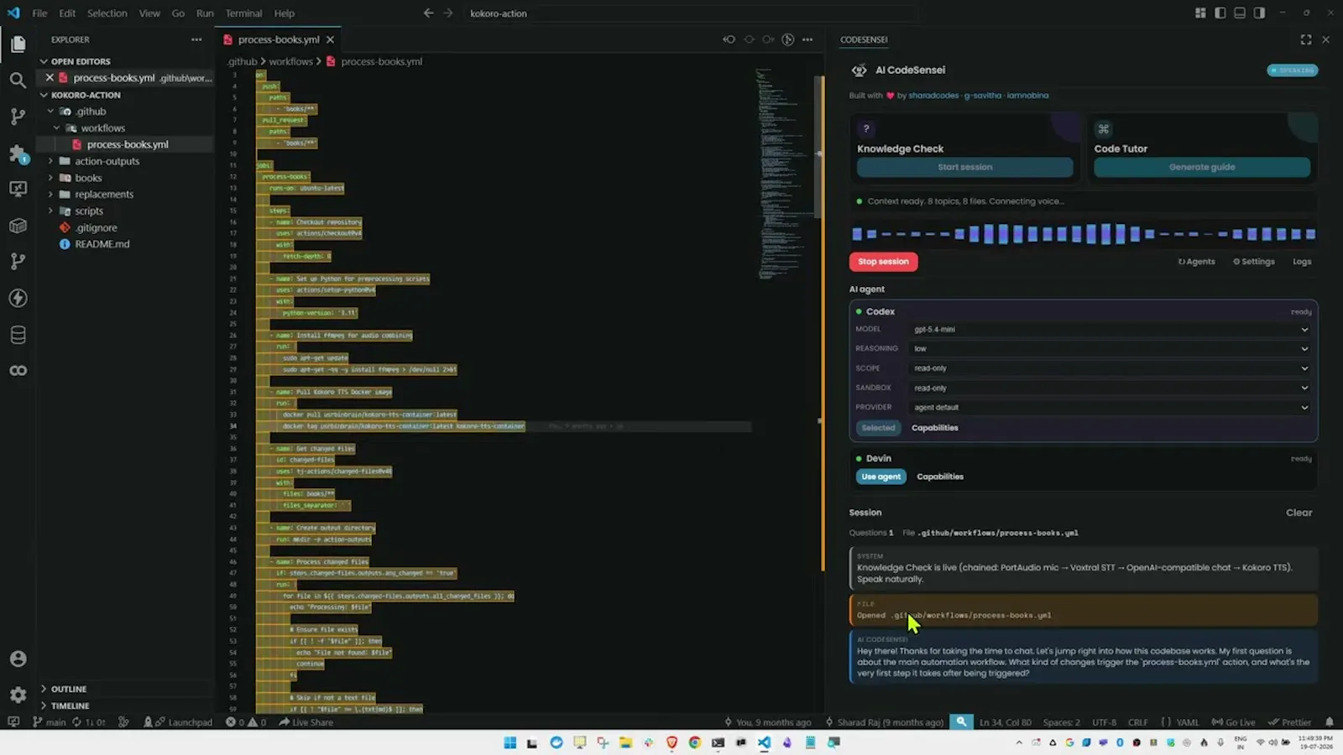Close the process-books.yml editor tab
This screenshot has height=755, width=1343.
330,39
